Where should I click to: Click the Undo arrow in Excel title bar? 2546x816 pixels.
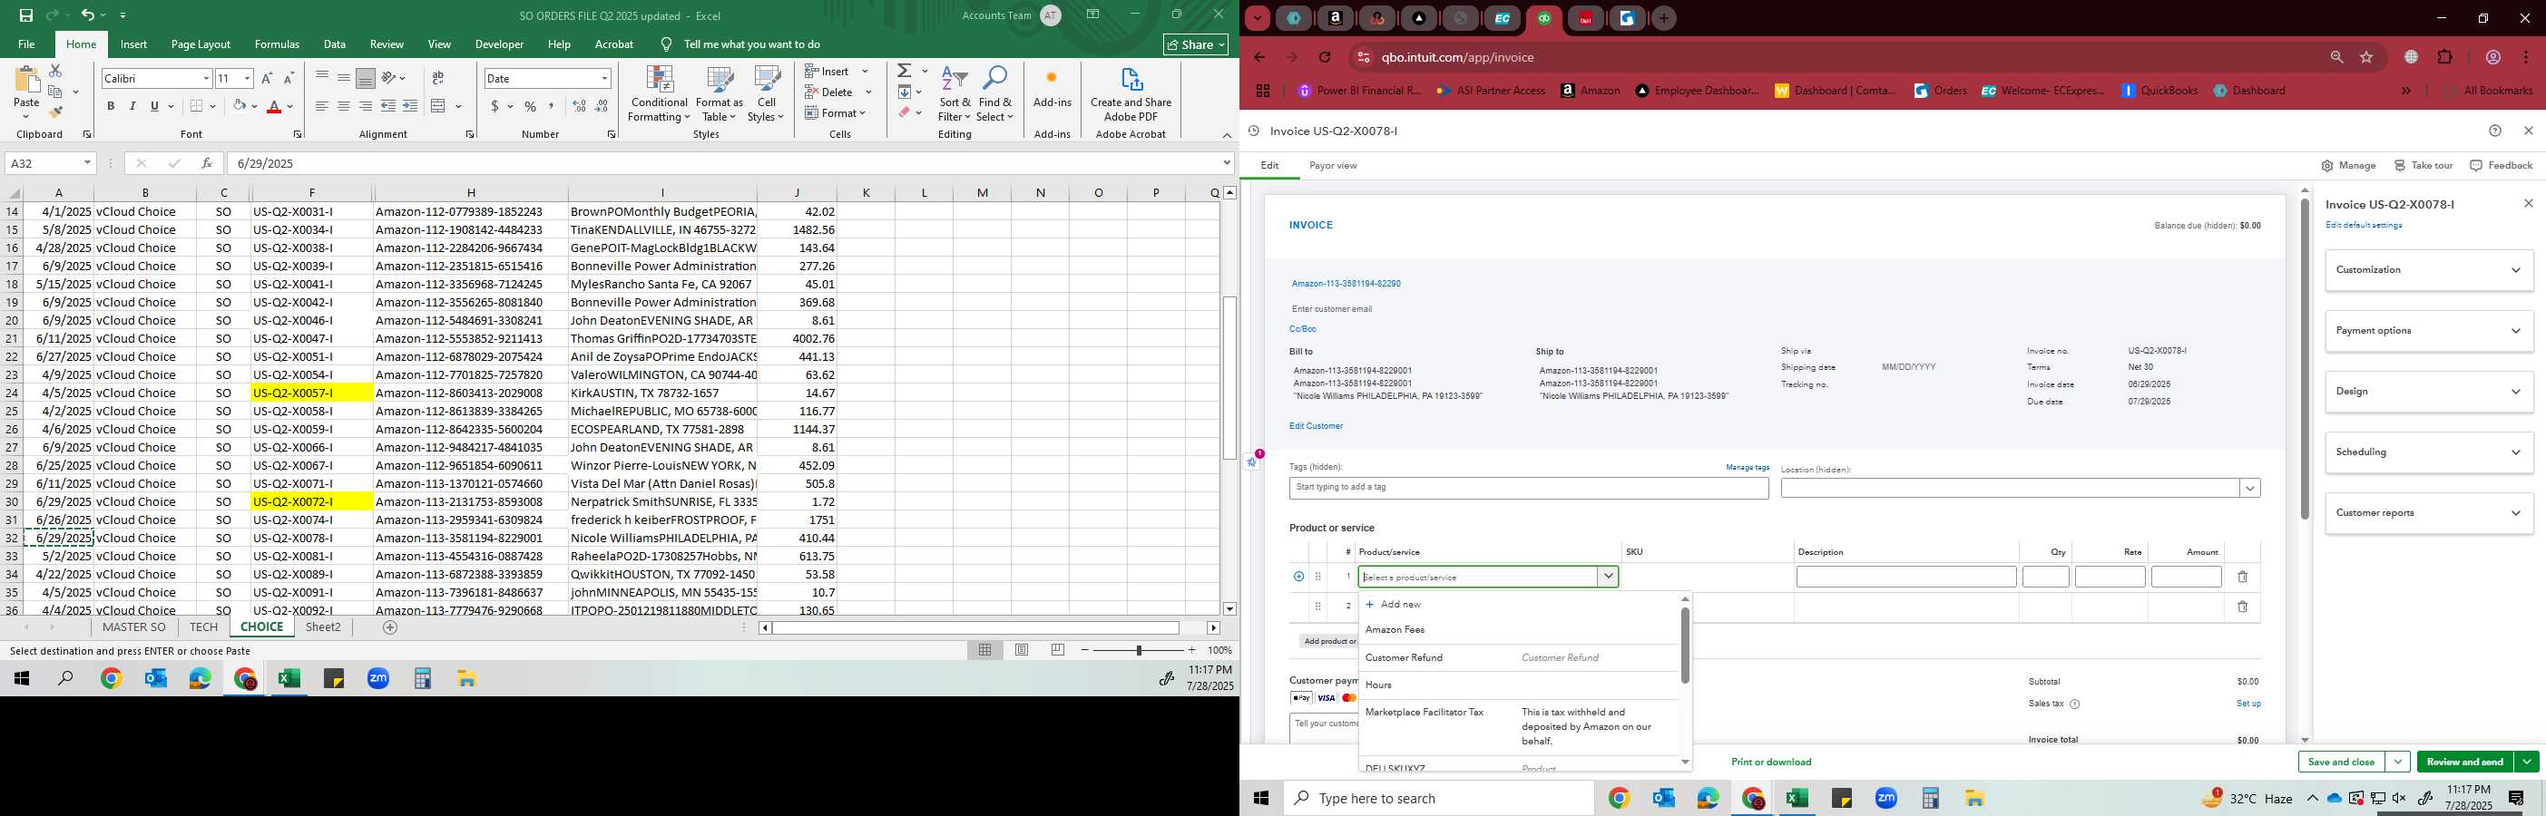[x=88, y=15]
